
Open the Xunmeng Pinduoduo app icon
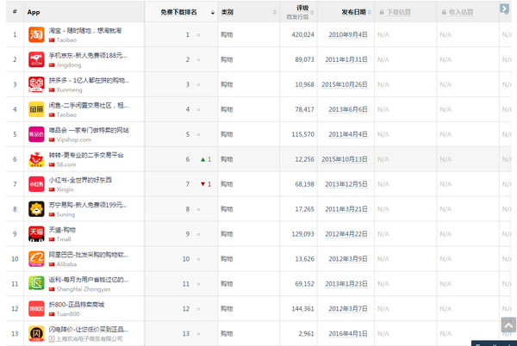pos(36,84)
